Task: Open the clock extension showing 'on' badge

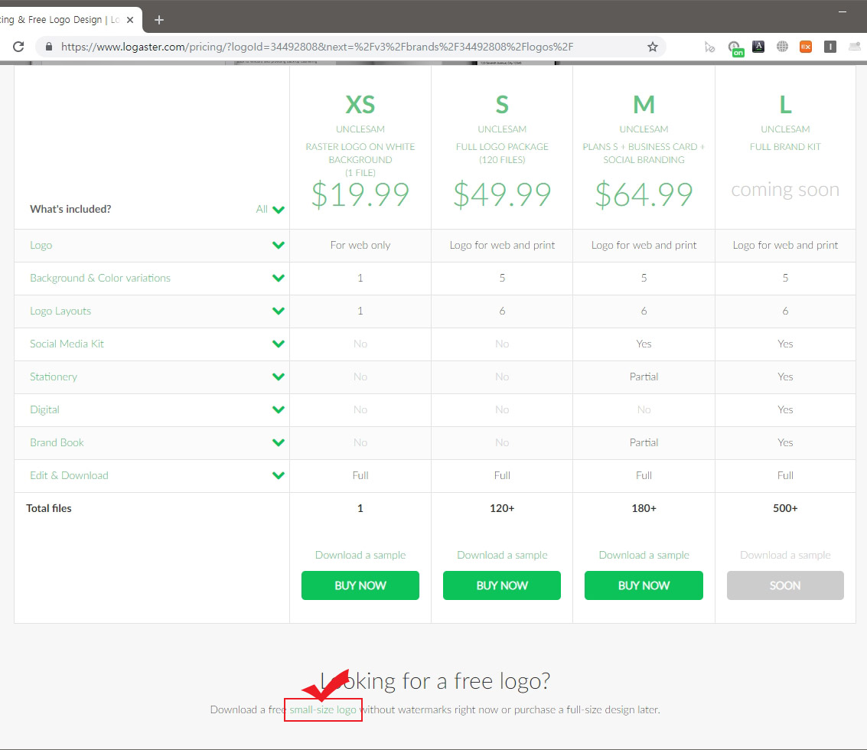Action: (x=735, y=48)
